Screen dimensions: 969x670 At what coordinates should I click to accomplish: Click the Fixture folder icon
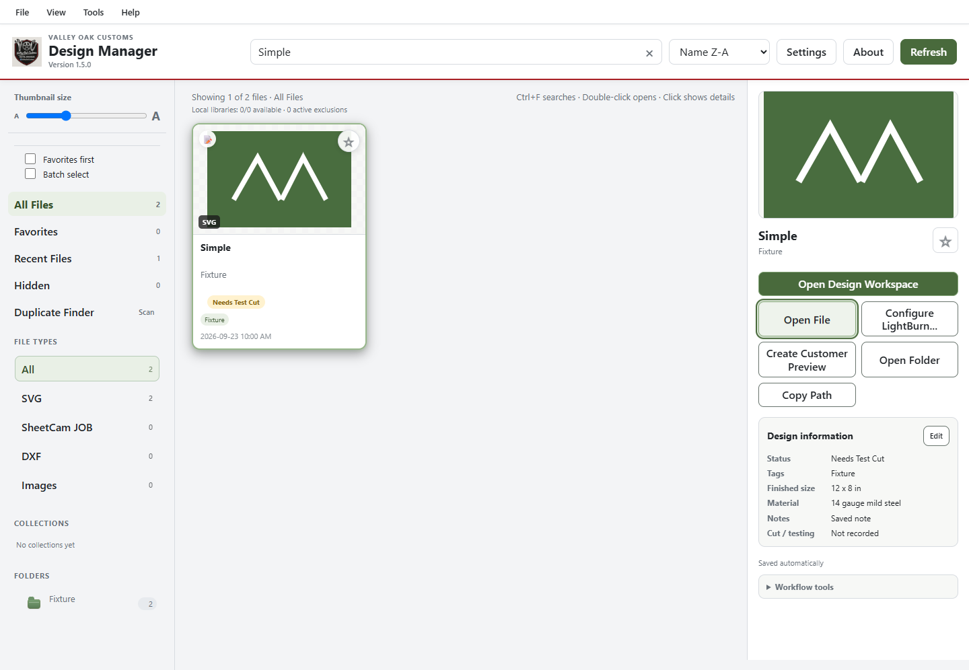tap(34, 603)
